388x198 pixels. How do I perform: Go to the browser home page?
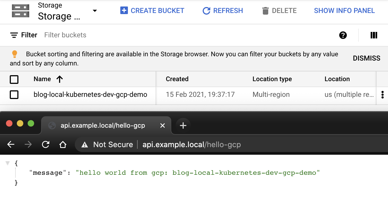pos(63,145)
